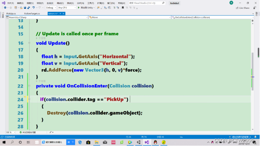The height and width of the screenshot is (146, 260).
Task: Click the Live Share button label
Action: [244, 8]
